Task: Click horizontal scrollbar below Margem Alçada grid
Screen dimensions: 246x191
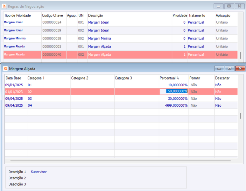Action: point(121,161)
